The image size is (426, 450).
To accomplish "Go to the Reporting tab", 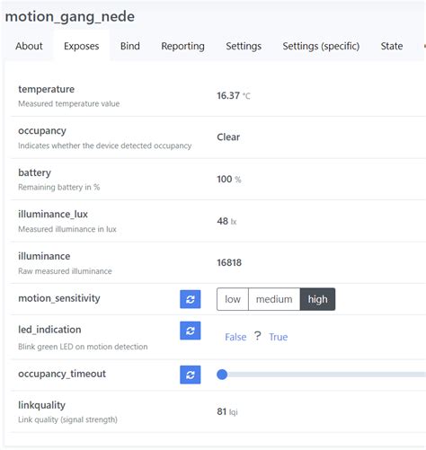I will (x=182, y=46).
